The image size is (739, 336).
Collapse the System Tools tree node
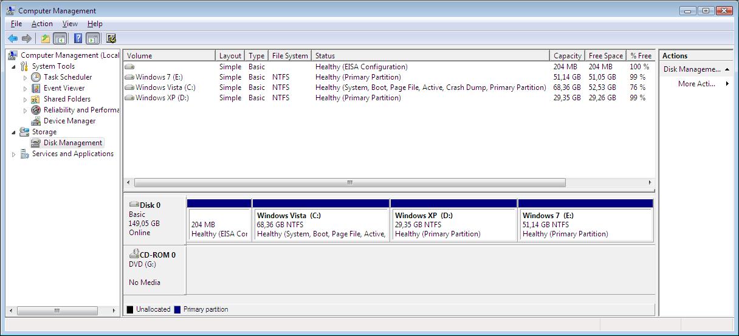[14, 66]
